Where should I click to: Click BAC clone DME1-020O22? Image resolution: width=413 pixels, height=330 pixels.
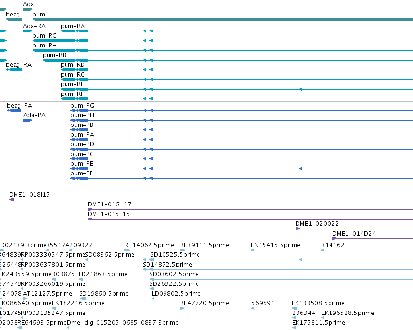pos(317,224)
